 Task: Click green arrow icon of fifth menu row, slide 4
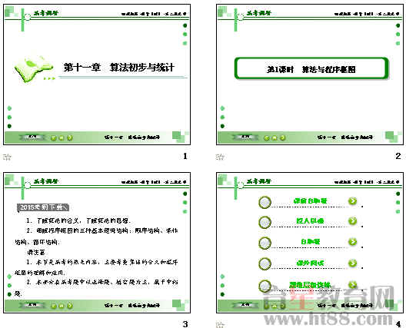[352, 285]
